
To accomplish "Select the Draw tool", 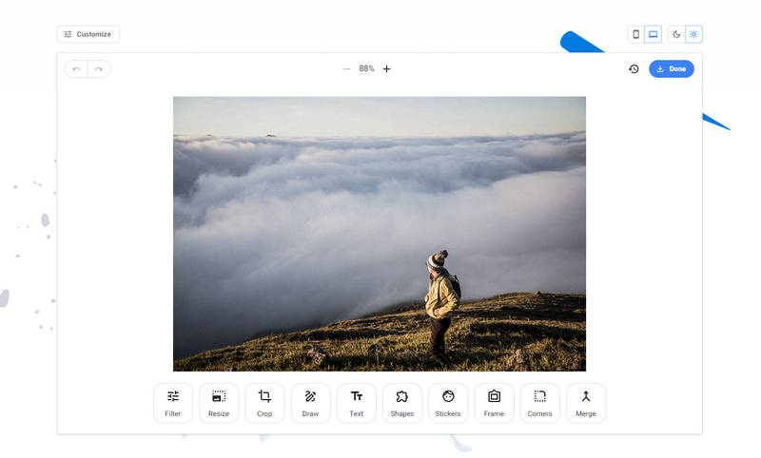I will click(x=310, y=403).
